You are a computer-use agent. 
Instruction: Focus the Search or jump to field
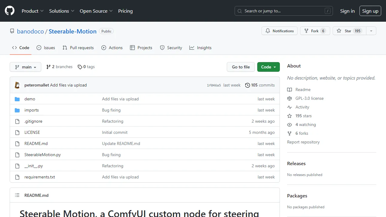coord(284,11)
